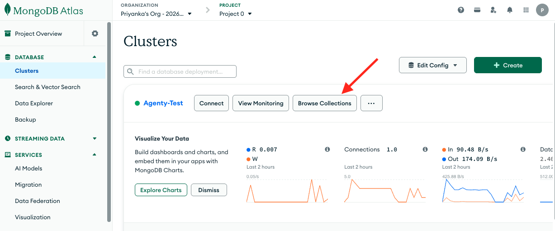The height and width of the screenshot is (231, 555).
Task: Click the user avatar P
Action: coord(542,10)
